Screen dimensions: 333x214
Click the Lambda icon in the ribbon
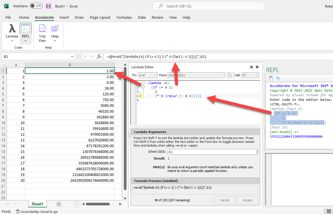(12, 29)
